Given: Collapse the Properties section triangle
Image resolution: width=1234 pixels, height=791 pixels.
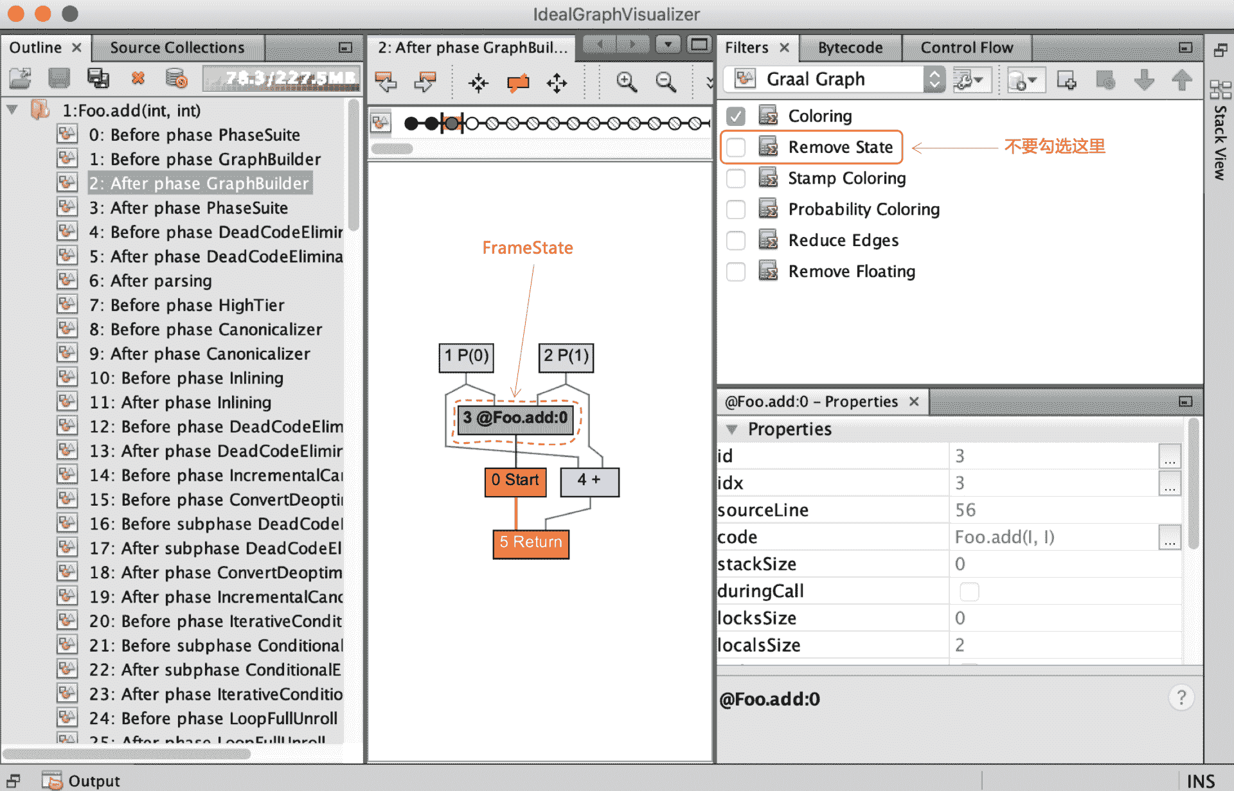Looking at the screenshot, I should 731,429.
